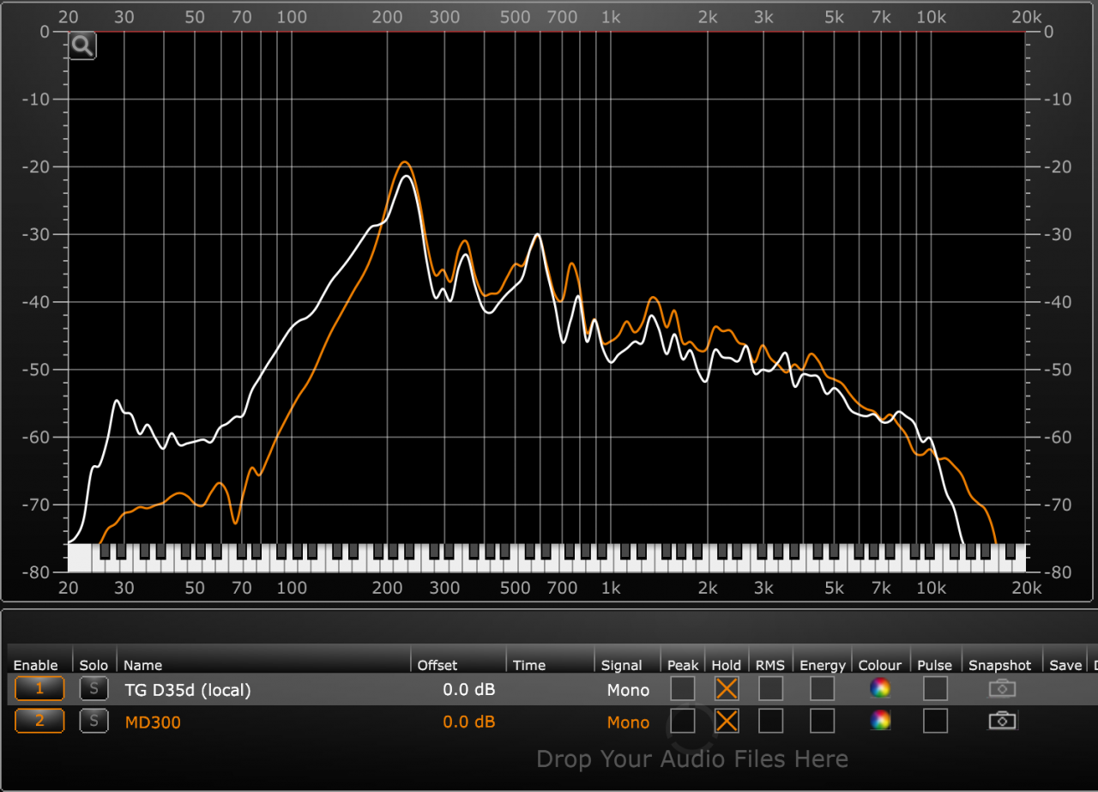Open colour wheel for MD300 track

[880, 721]
